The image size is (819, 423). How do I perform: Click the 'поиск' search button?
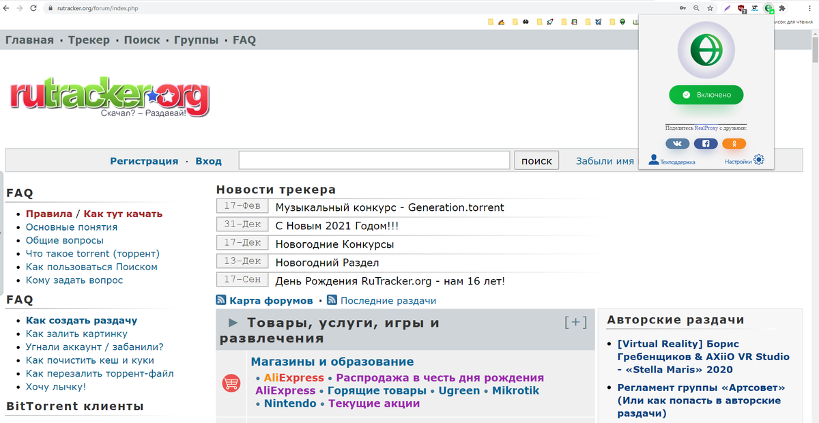(536, 160)
